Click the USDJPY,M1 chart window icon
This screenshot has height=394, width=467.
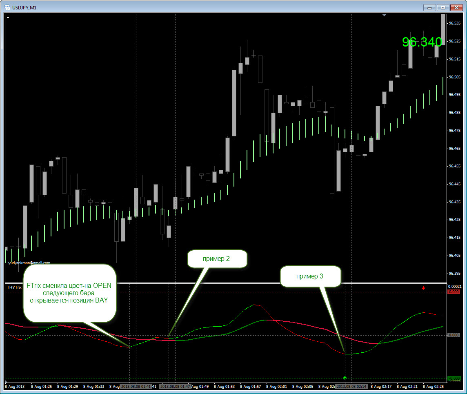coord(7,7)
